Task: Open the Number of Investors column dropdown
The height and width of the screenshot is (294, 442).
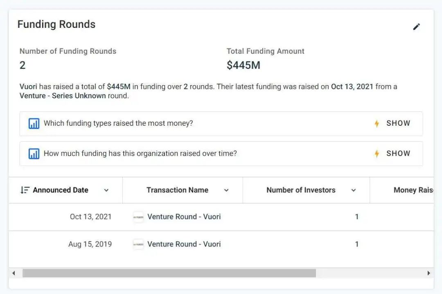Action: [x=354, y=190]
